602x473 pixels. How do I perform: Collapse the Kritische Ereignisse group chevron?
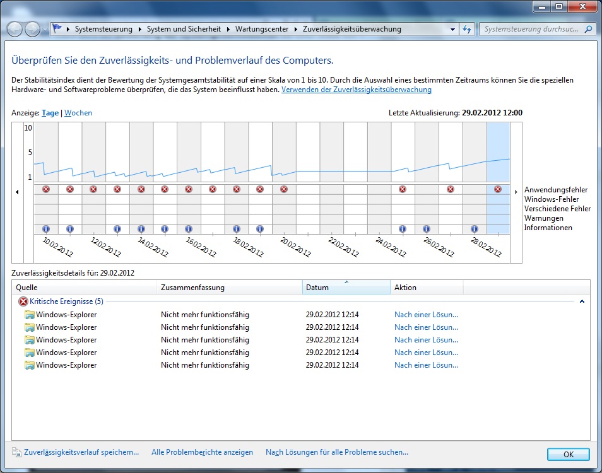(x=582, y=301)
